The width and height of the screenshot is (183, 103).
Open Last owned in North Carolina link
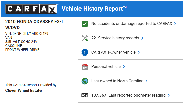(x=117, y=81)
